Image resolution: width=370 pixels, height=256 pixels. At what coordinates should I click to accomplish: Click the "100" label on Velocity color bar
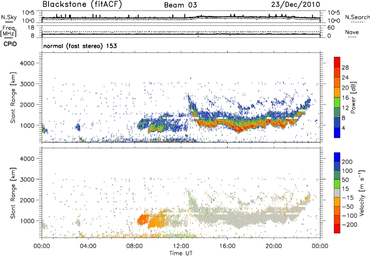pos(347,171)
